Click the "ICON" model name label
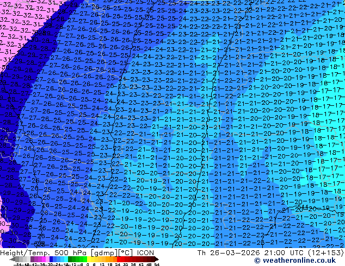Viewport: 345px width, 266px height. point(145,252)
